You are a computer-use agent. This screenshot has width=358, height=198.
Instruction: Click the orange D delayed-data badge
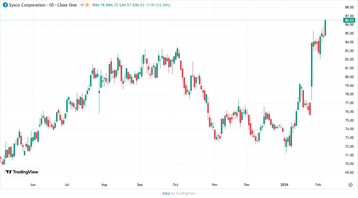click(87, 5)
